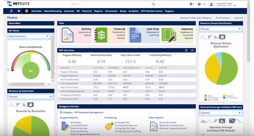Viewport: 254px width, 136px height.
Task: Select line chart in Revenue by Restriction
Action: pos(12,105)
